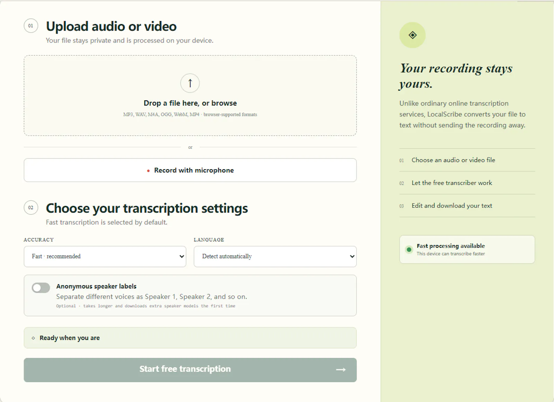Click 'Edit and download your text' step

pyautogui.click(x=467, y=206)
